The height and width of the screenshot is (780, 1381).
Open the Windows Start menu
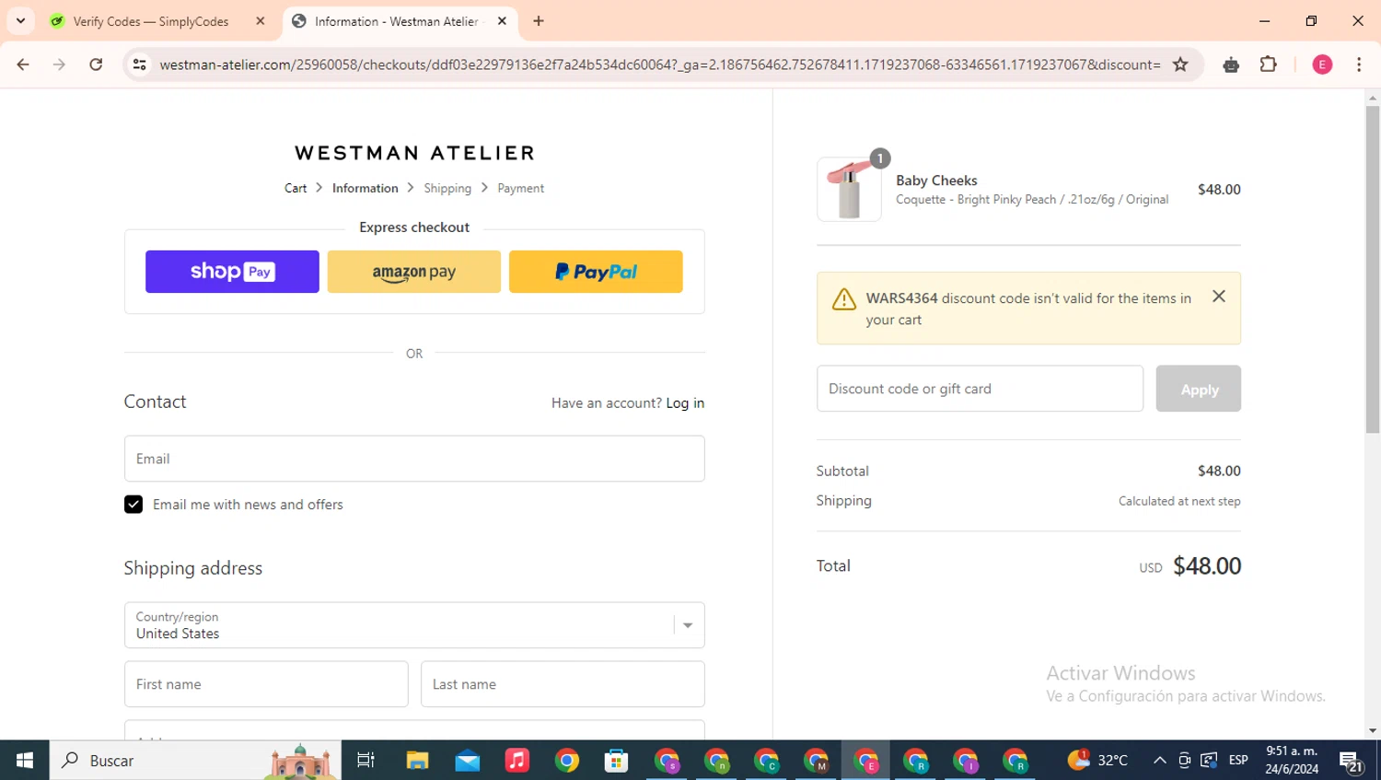(25, 761)
